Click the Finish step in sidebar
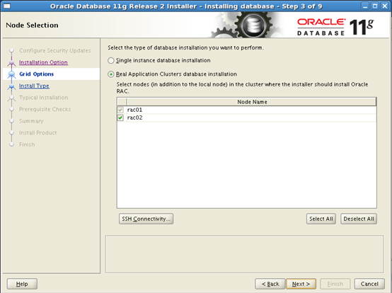This screenshot has width=392, height=293. click(27, 144)
